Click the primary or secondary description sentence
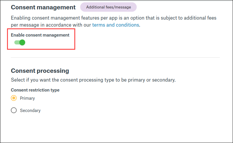This screenshot has width=233, height=143. click(93, 80)
